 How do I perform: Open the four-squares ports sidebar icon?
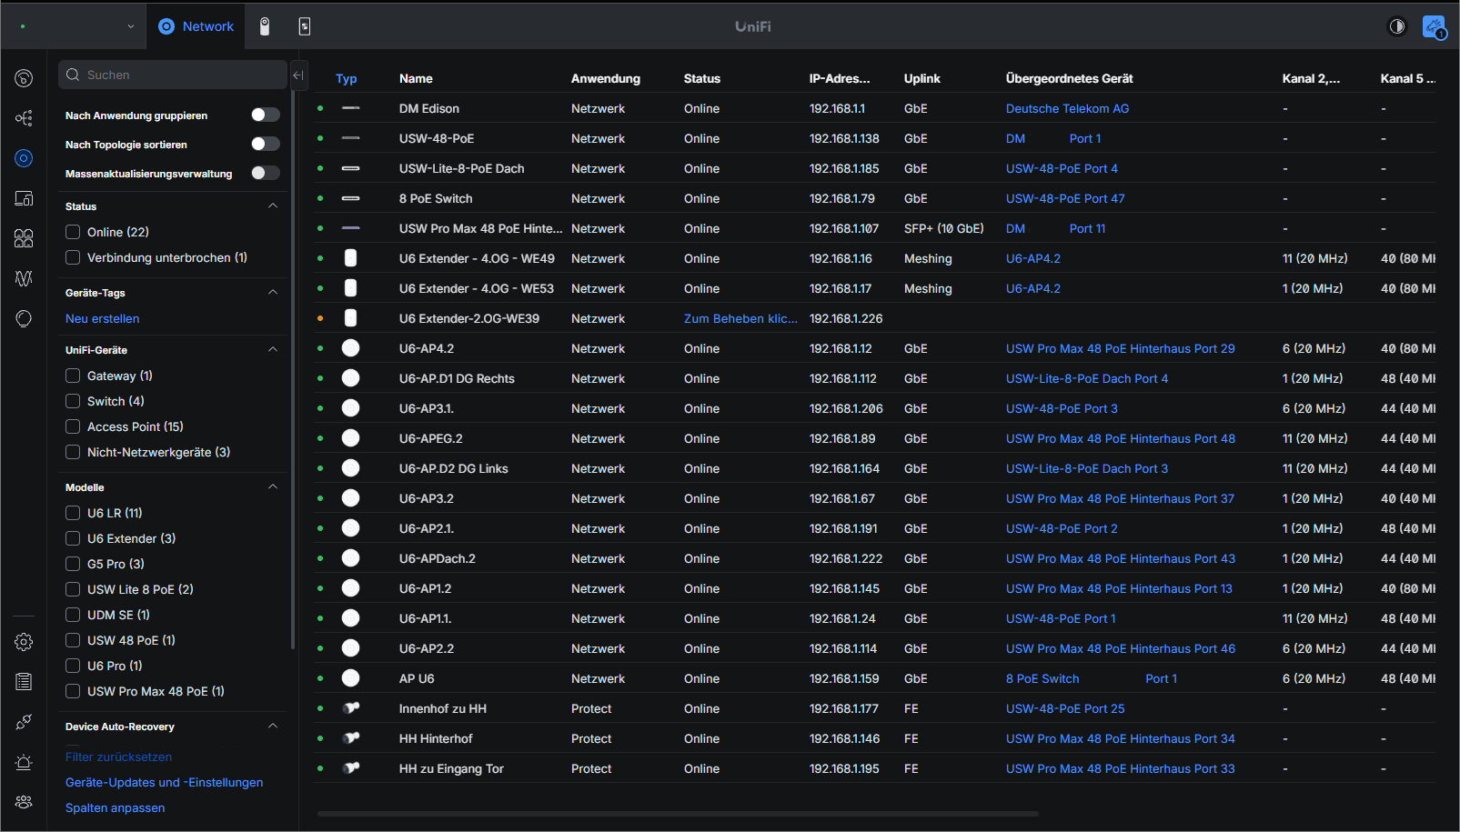[x=24, y=238]
